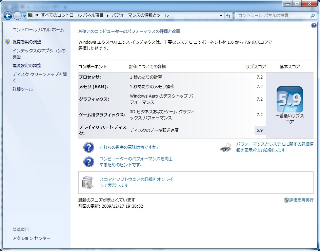This screenshot has width=320, height=251.
Task: Open すべてのコントロール パネル項目 breadcrumb
Action: tap(72, 15)
